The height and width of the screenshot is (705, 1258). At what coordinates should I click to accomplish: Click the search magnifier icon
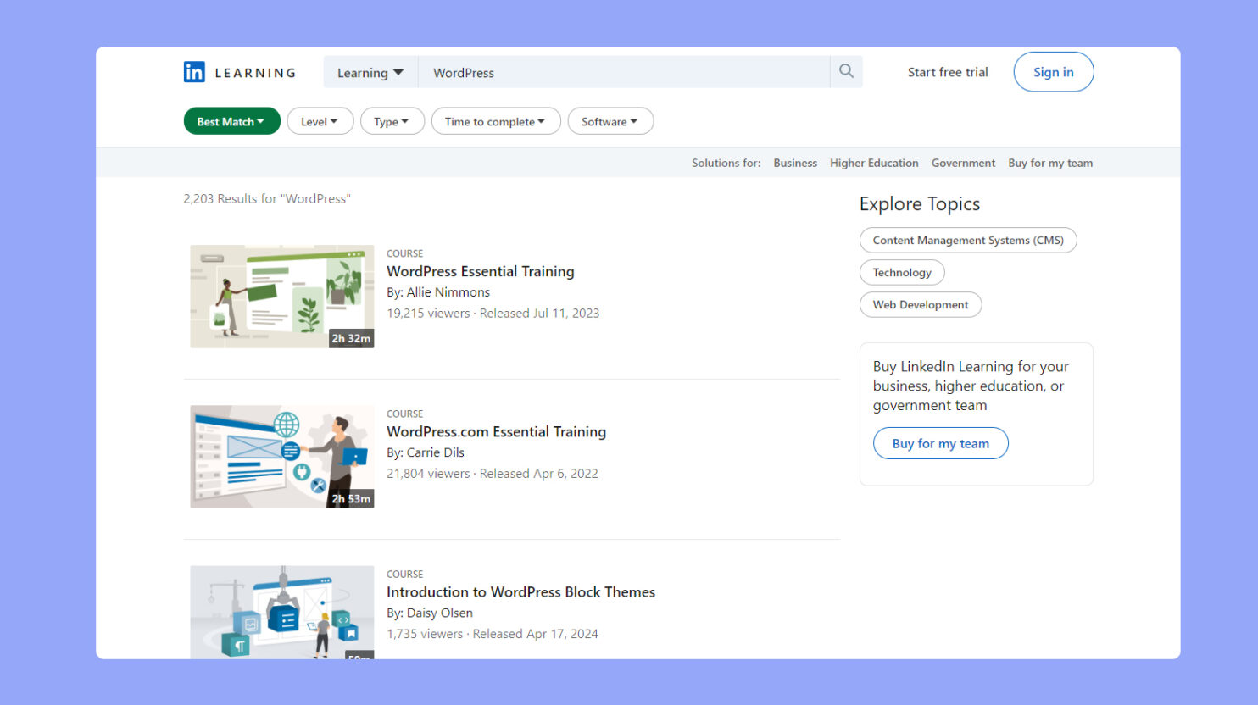pos(845,71)
